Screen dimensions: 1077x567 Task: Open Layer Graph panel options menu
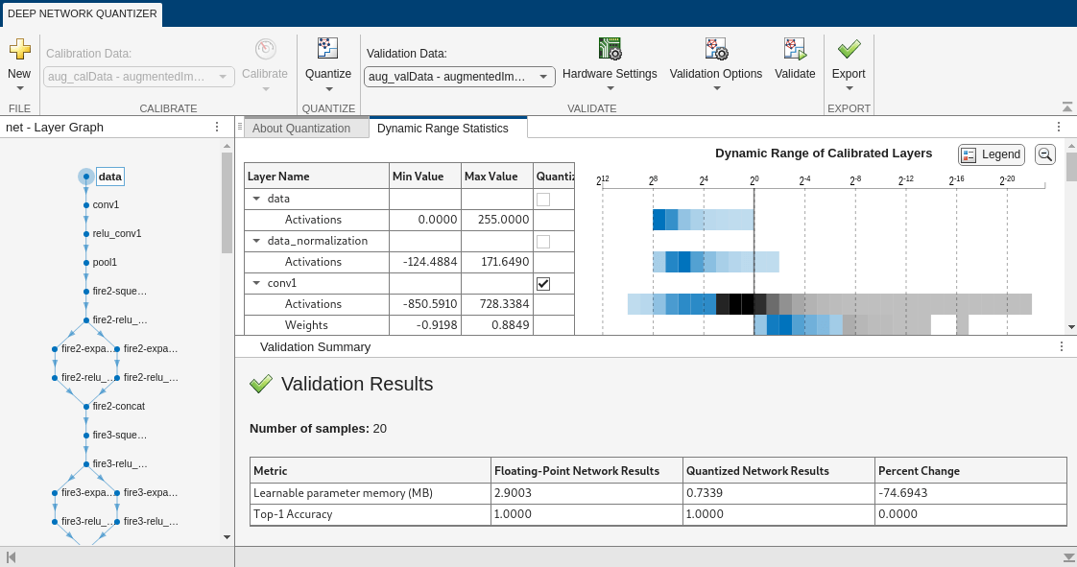[x=217, y=128]
